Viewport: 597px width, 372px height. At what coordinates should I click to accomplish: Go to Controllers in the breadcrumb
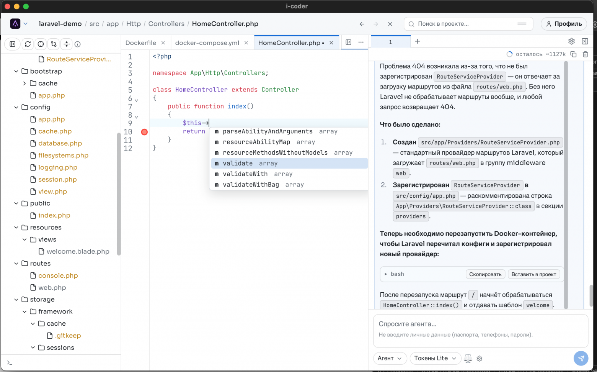click(166, 24)
